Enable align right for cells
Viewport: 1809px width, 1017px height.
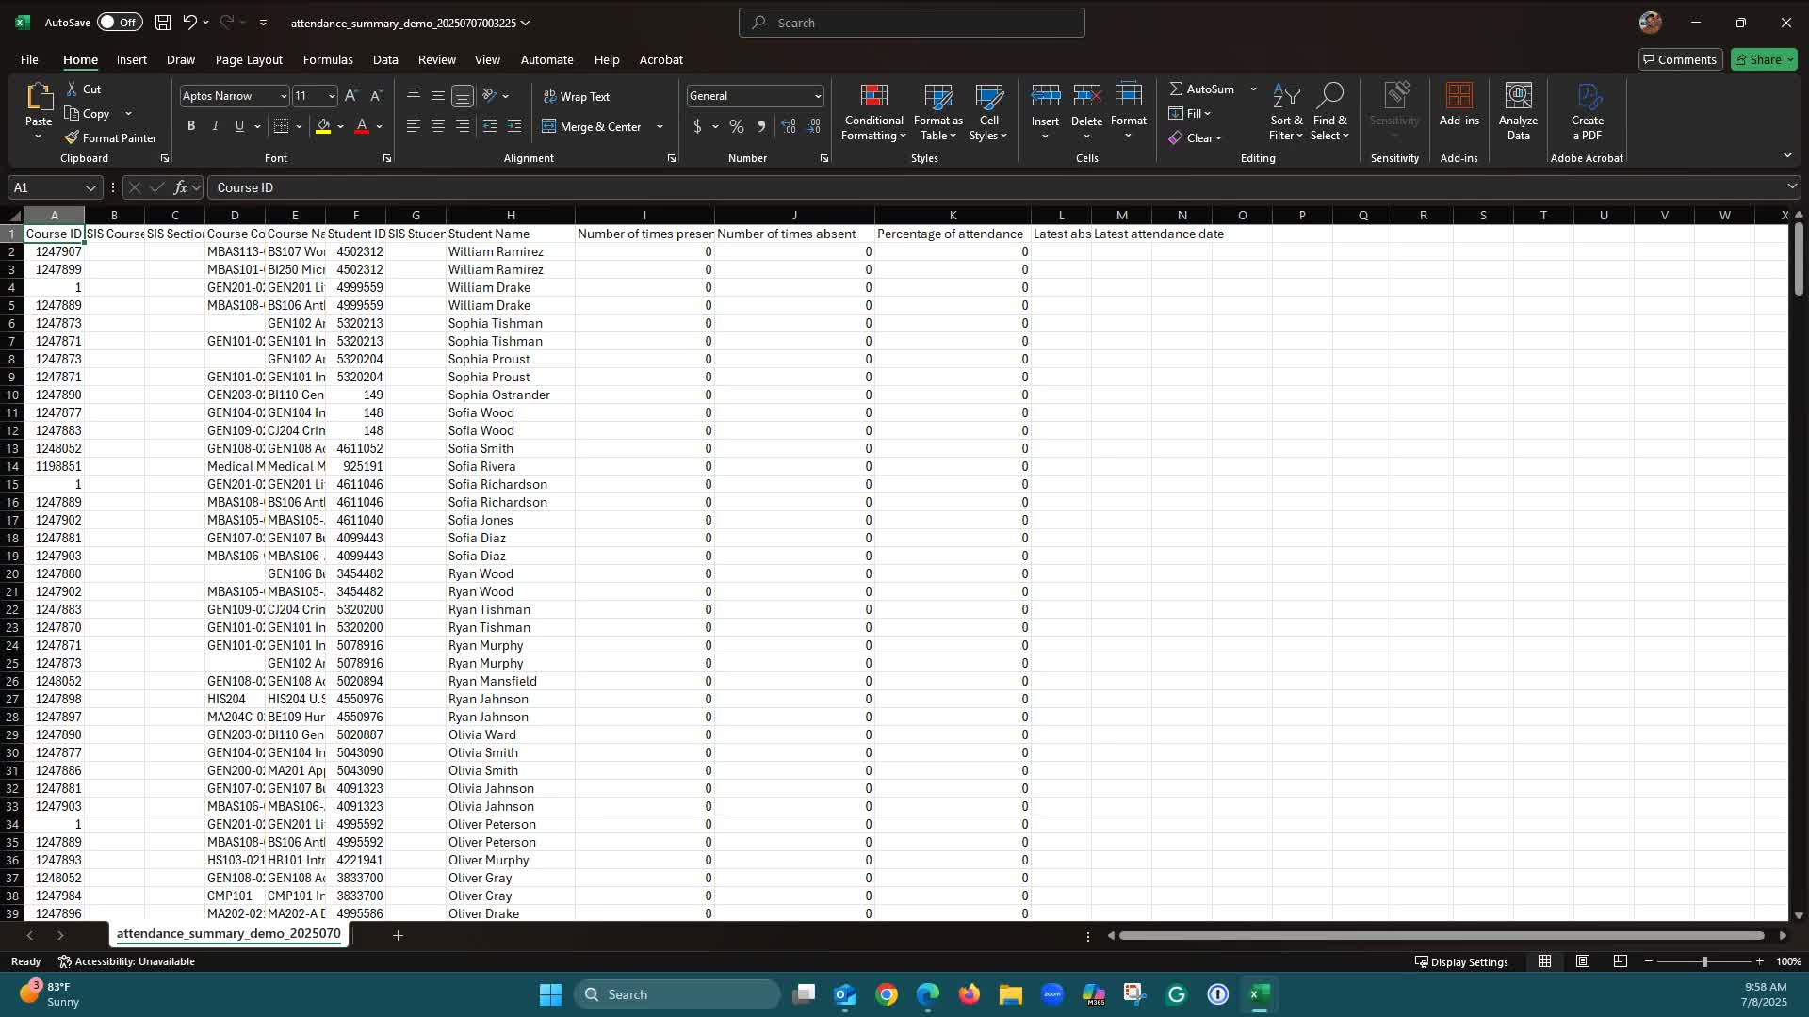[x=463, y=126]
